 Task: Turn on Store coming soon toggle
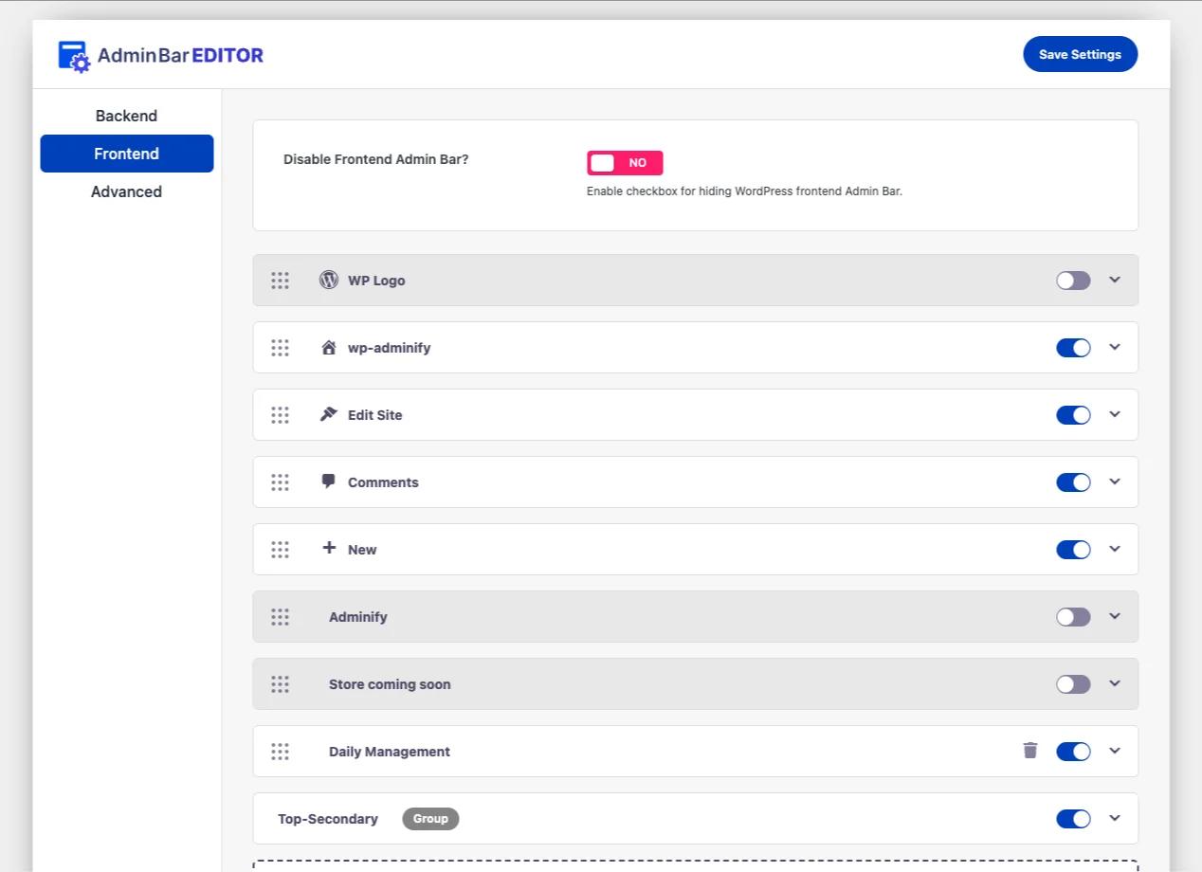coord(1073,684)
